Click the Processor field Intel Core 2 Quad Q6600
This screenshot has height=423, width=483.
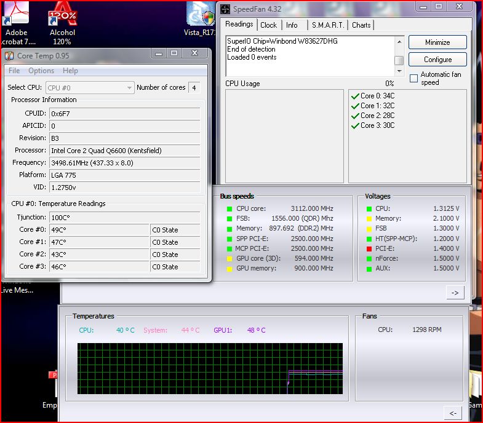click(124, 151)
